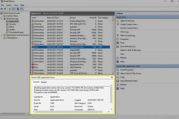Image resolution: width=179 pixels, height=119 pixels.
Task: Click Refresh under Event 1000 section
Action: (x=123, y=85)
